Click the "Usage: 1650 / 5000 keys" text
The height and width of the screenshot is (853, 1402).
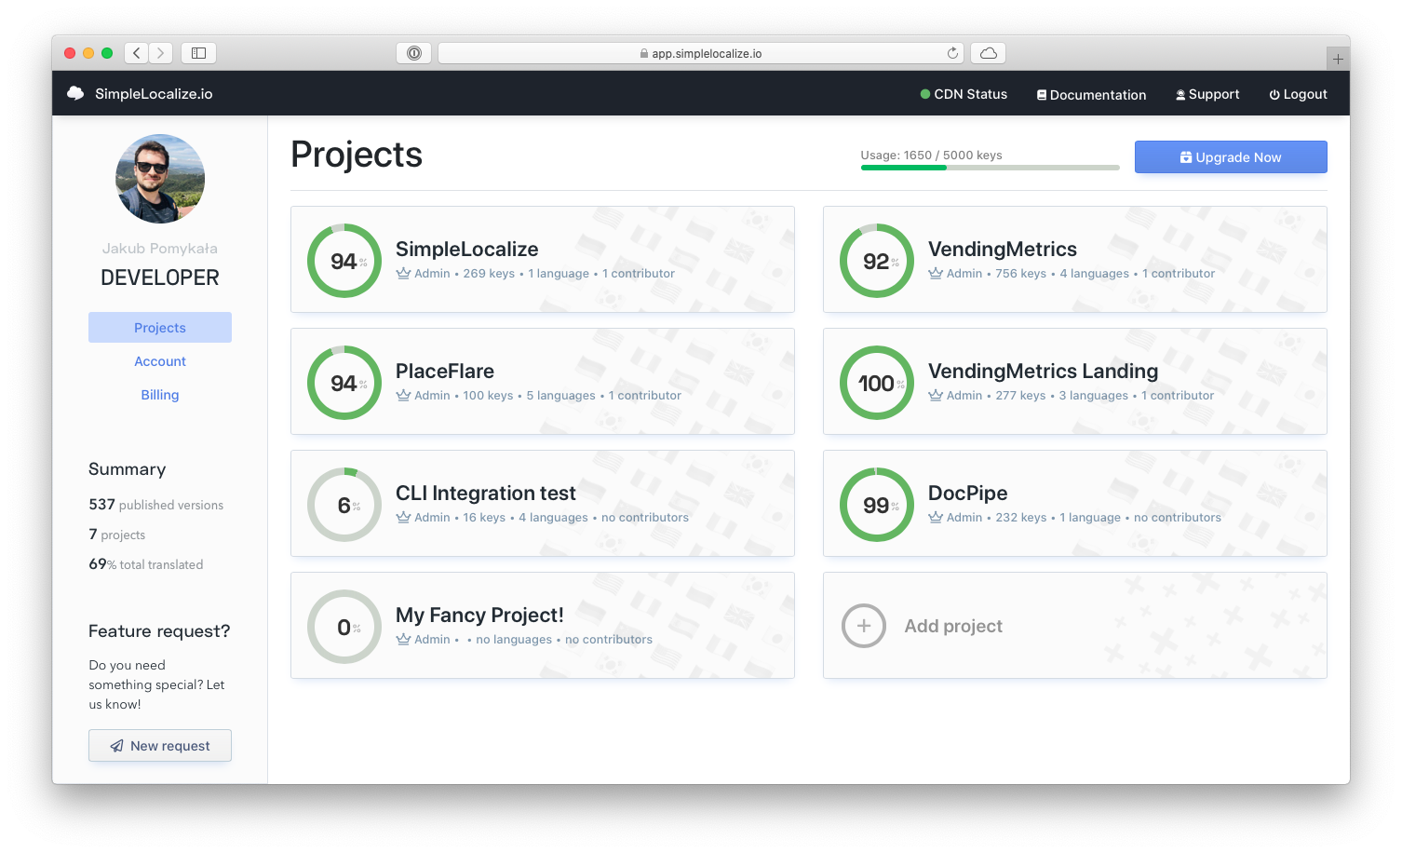[931, 156]
